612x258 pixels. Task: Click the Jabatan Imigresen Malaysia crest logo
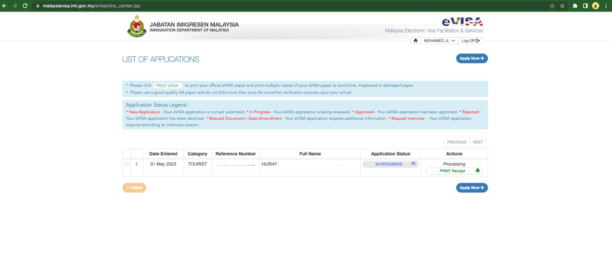(x=135, y=26)
